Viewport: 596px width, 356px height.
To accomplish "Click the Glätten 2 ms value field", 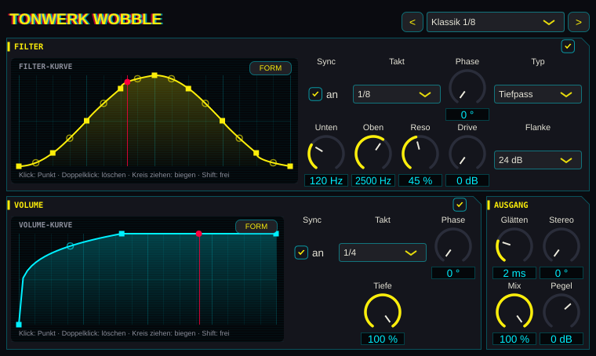I will tap(514, 273).
